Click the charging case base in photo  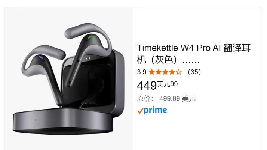tap(63, 121)
